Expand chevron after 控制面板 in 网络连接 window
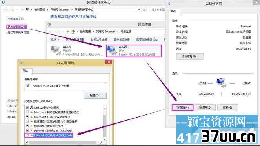This screenshot has height=146, width=260. [93, 32]
